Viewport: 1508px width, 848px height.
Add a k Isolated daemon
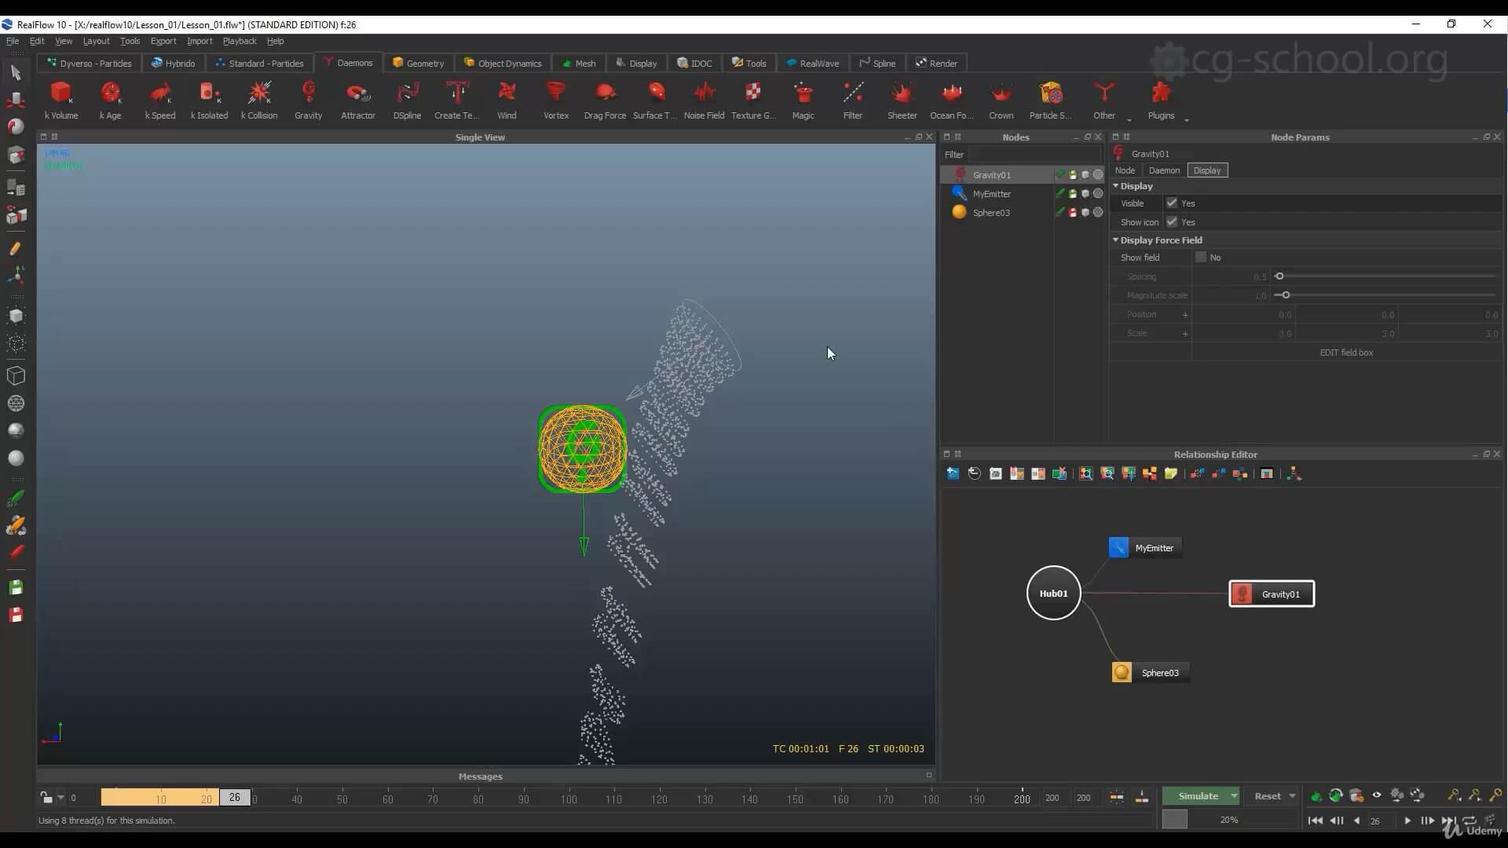click(209, 100)
